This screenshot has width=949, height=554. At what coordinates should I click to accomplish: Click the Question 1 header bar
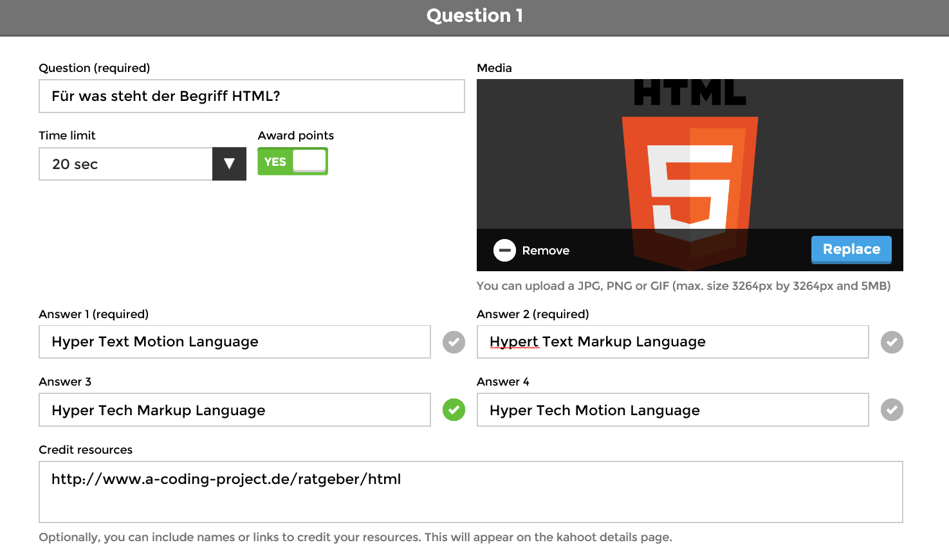coord(474,16)
